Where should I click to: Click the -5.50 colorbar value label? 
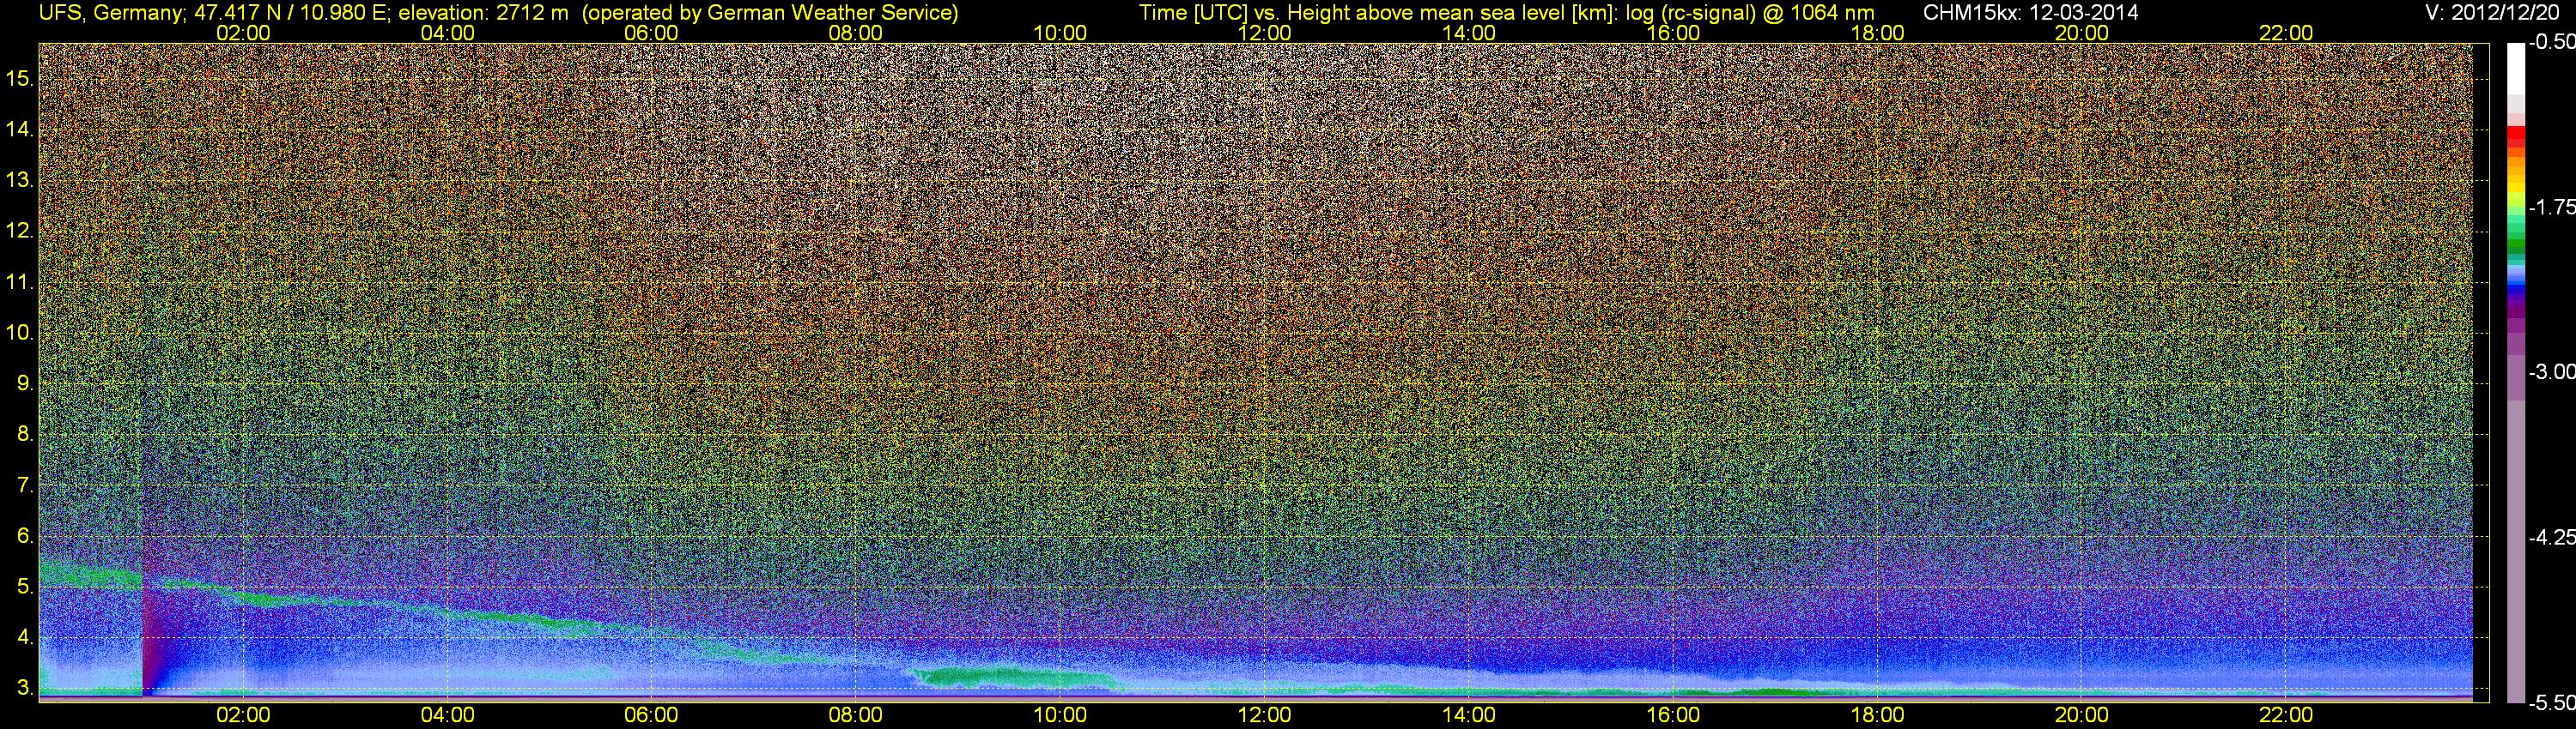pos(2552,703)
